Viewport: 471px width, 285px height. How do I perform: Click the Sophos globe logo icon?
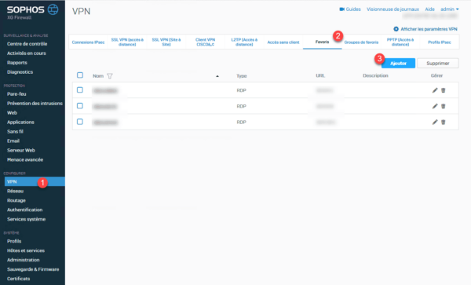pos(53,9)
